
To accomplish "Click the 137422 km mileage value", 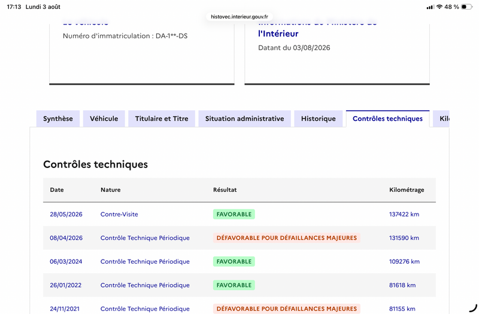I will pos(404,214).
